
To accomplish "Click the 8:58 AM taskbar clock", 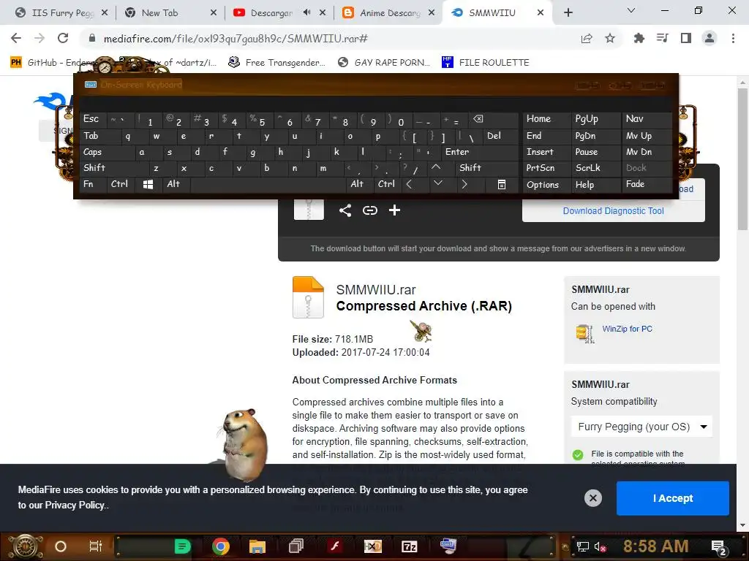I will pos(655,546).
